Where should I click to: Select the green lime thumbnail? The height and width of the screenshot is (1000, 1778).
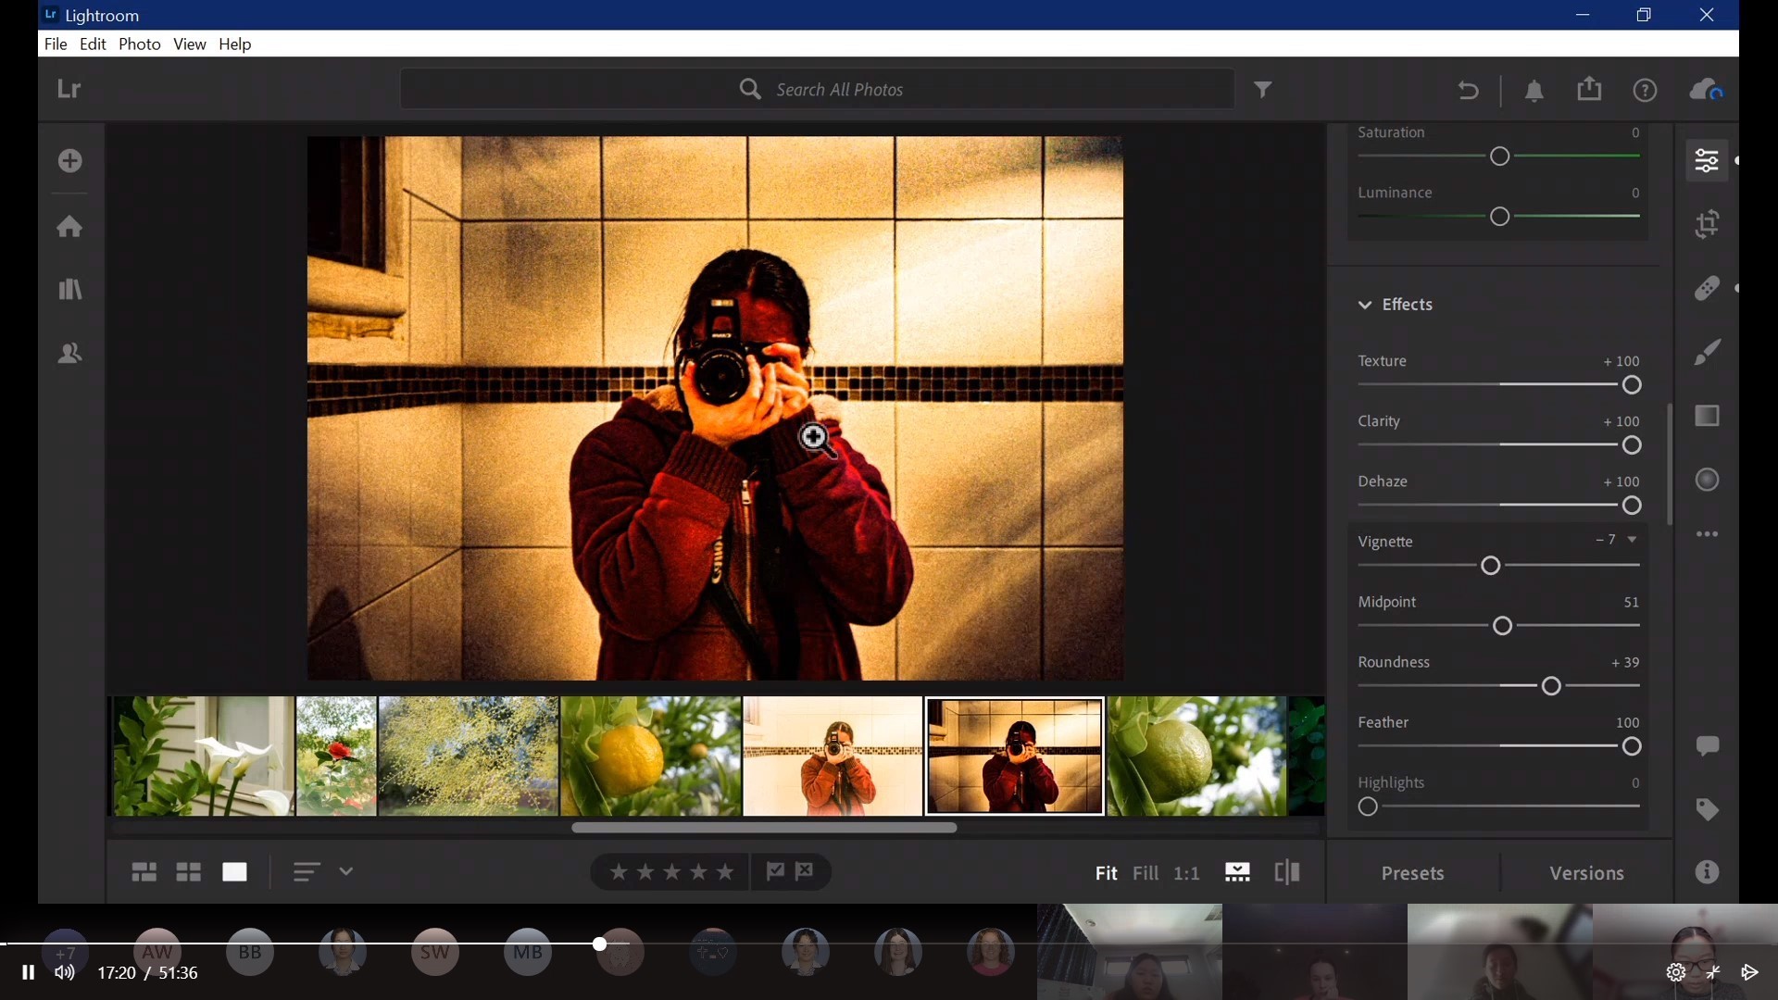pyautogui.click(x=1196, y=756)
